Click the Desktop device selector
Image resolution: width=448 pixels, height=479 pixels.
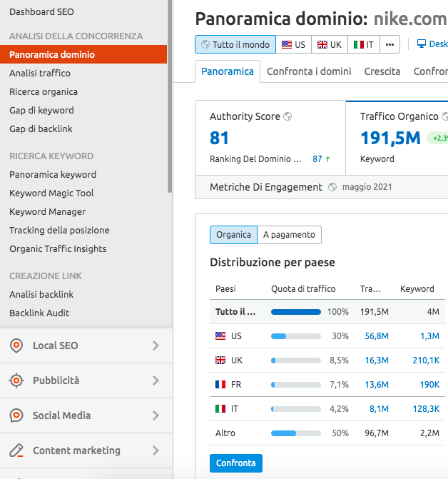(432, 44)
